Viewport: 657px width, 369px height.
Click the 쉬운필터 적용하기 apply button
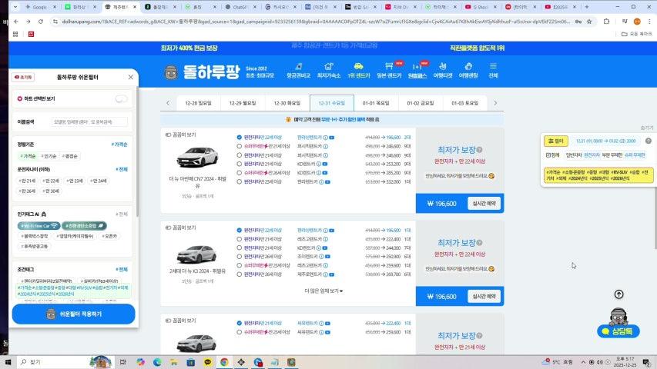pyautogui.click(x=73, y=314)
